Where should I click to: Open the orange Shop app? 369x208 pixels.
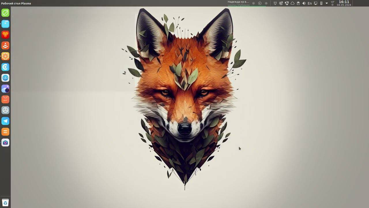(x=5, y=99)
